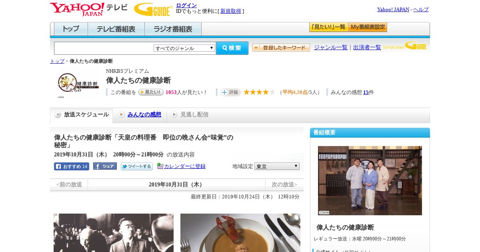Open the Syndicated G-GUIDE logo

405,46
